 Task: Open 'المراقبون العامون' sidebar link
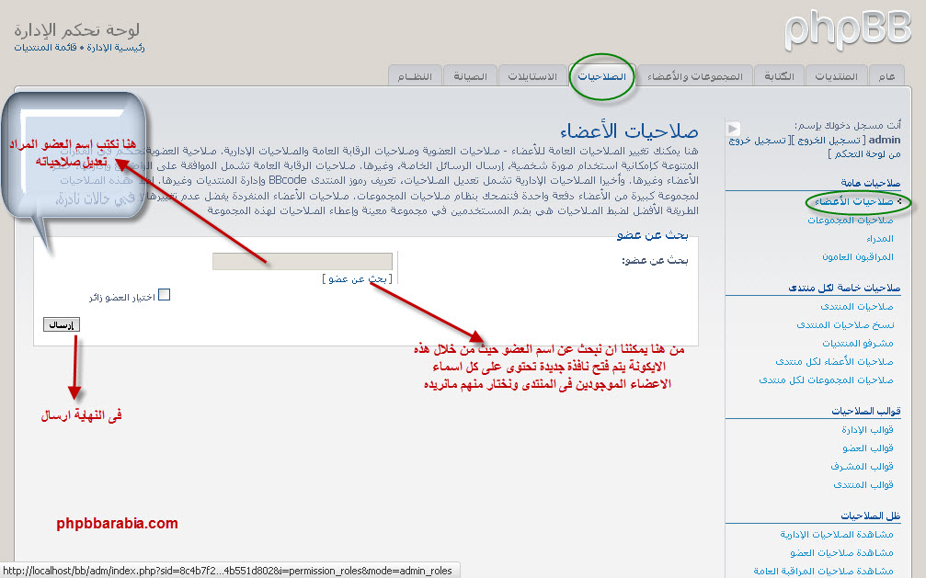click(x=858, y=256)
